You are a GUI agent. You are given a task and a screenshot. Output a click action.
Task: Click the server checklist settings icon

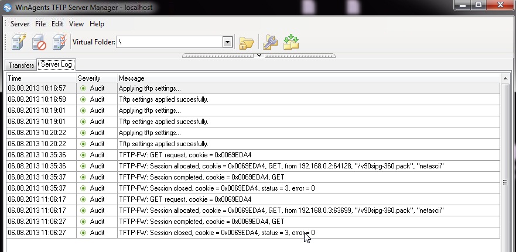59,42
